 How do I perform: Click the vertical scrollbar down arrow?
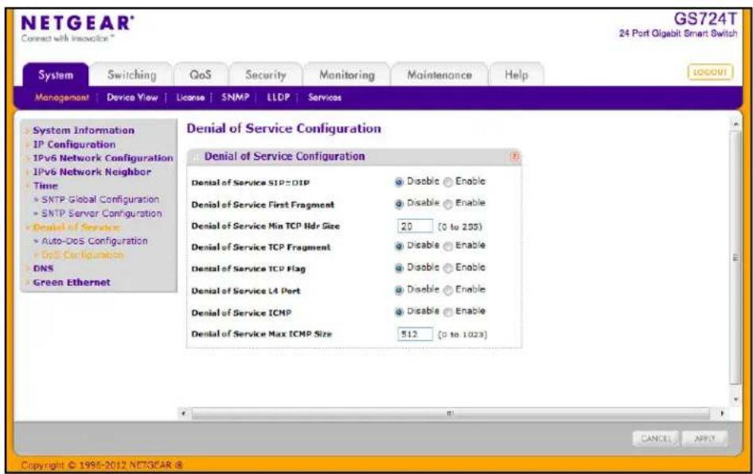point(735,399)
